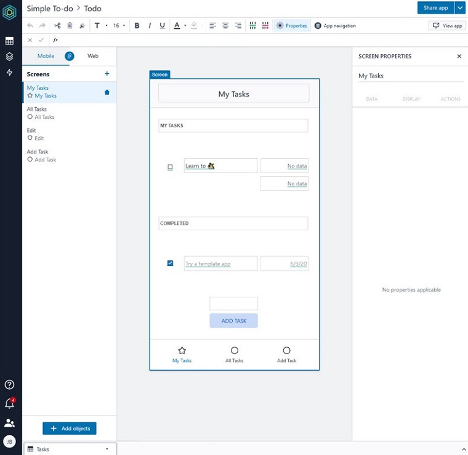468x455 pixels.
Task: Click the Share app button
Action: (435, 8)
